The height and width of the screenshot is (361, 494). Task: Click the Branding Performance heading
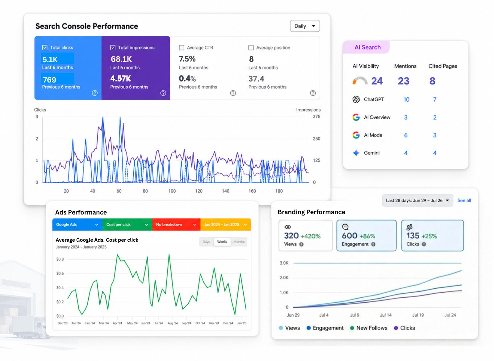(x=311, y=212)
